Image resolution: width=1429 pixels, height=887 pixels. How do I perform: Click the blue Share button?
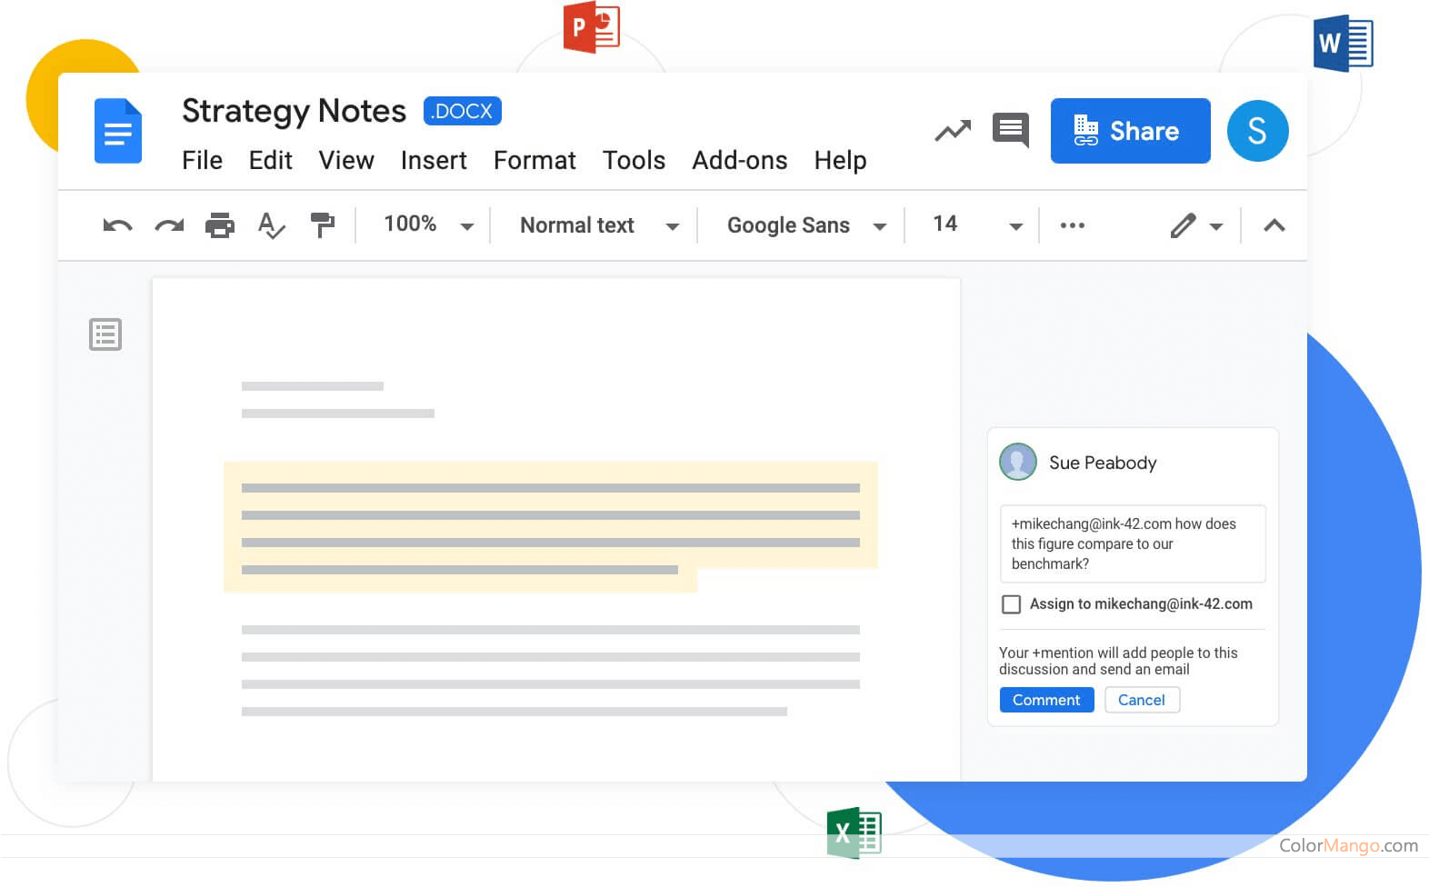(1130, 131)
